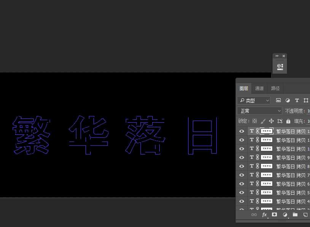The image size is (310, 227).
Task: Click the lock position move icon
Action: (271, 121)
